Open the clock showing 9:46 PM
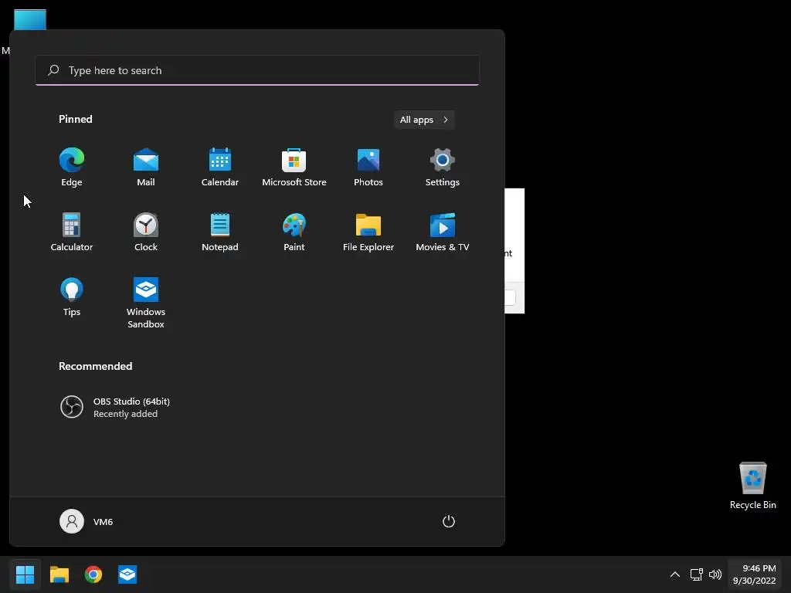The height and width of the screenshot is (593, 791). 754,574
